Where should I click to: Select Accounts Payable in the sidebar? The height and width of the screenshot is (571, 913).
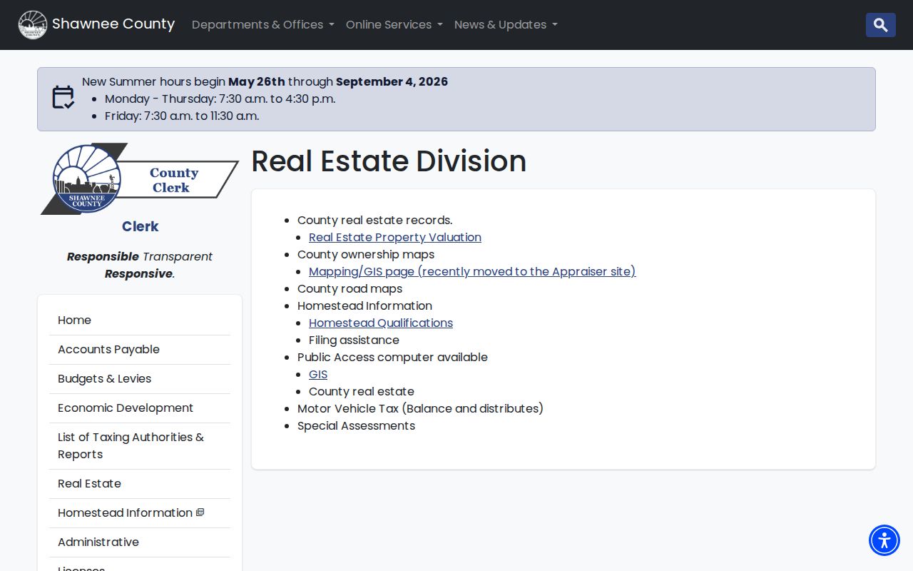[x=140, y=350]
